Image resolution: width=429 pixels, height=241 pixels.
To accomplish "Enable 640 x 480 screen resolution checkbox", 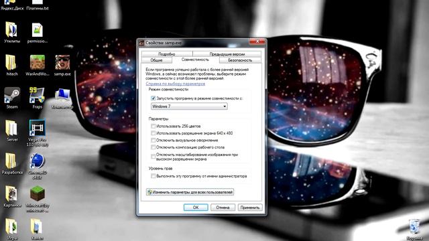I will click(x=154, y=133).
